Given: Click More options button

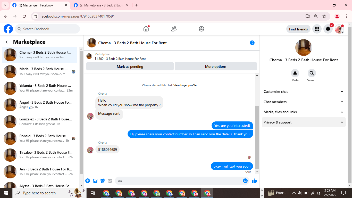Looking at the screenshot, I should 216,67.
